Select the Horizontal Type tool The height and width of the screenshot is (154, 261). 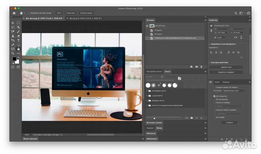pyautogui.click(x=18, y=40)
